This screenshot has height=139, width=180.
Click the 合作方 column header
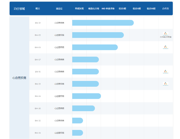tap(165, 9)
